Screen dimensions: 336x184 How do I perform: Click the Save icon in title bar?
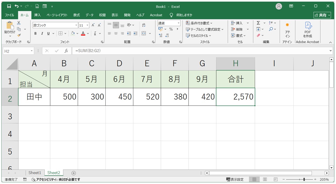[x=9, y=6]
